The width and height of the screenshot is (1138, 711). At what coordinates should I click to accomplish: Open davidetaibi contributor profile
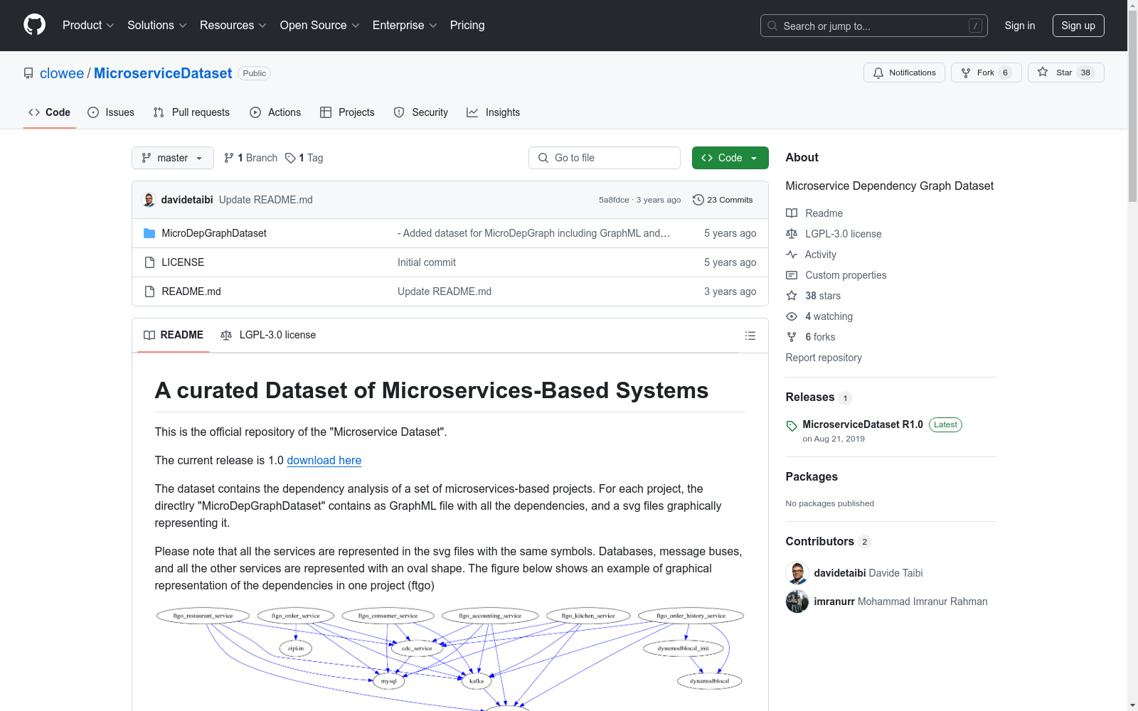tap(840, 573)
